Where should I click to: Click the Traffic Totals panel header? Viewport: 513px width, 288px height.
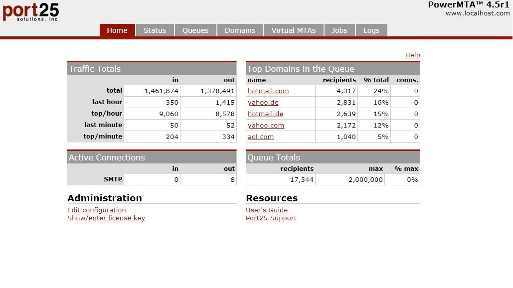pos(152,69)
